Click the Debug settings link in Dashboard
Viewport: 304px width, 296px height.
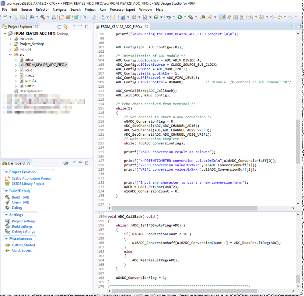click(23, 232)
